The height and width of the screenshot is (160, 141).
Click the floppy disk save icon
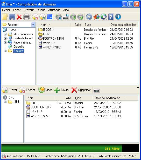tap(12, 17)
